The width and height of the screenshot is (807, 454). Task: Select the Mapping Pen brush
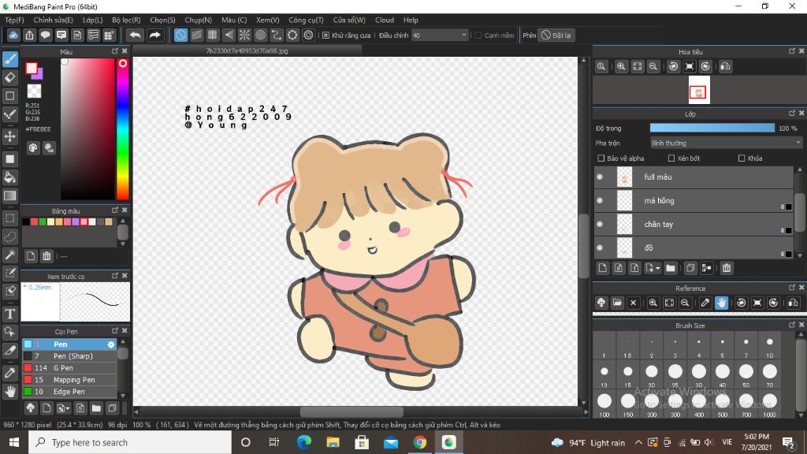tap(69, 379)
